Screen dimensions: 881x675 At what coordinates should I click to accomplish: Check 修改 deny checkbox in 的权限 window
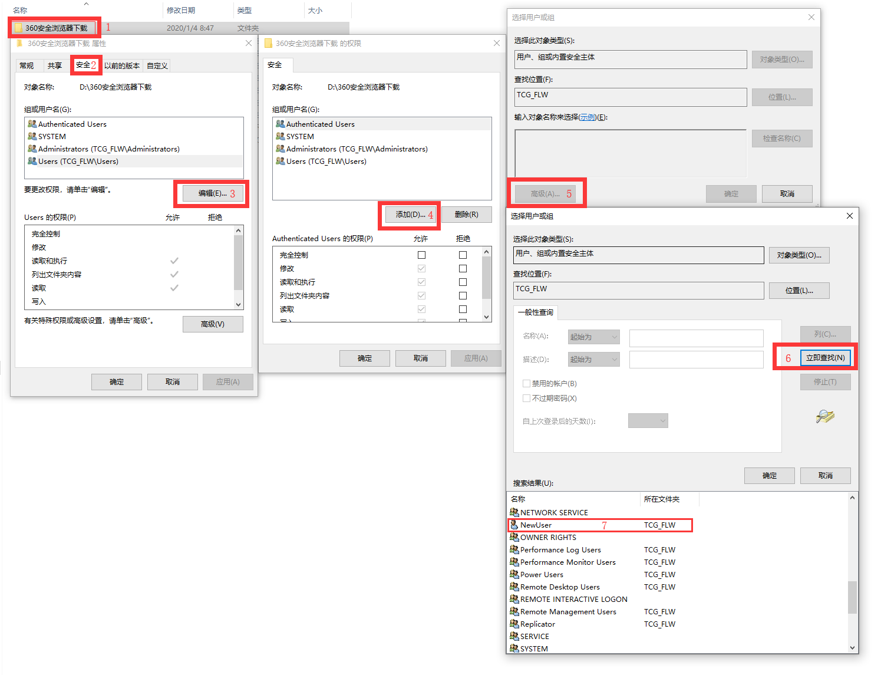[x=463, y=268]
